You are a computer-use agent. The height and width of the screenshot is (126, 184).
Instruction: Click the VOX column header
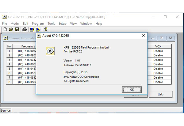(x=158, y=46)
